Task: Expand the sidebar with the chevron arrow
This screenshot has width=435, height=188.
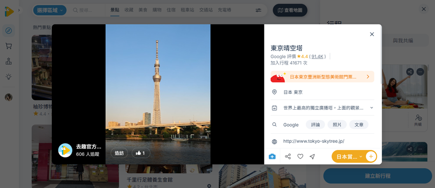Action: point(19,10)
